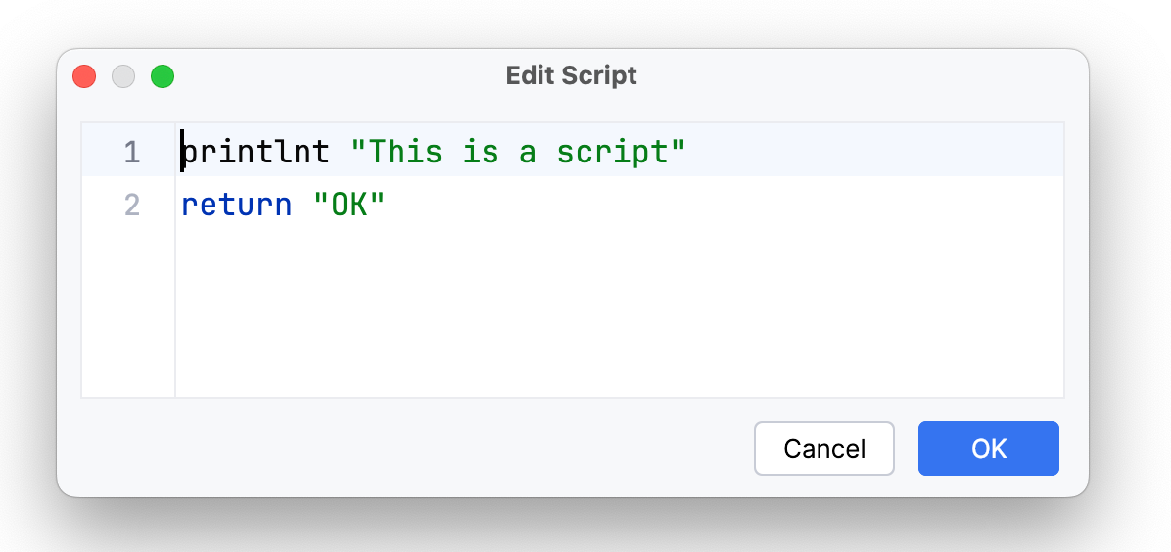Click the "OK" string literal on line 2
Screen dimensions: 1171x552
tap(350, 206)
